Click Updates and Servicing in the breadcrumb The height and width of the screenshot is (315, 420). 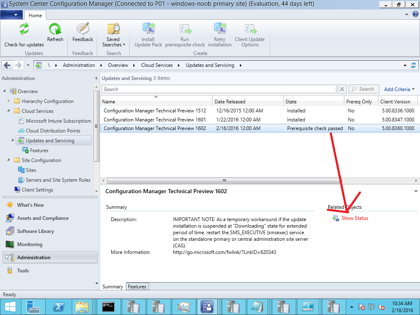click(x=210, y=65)
